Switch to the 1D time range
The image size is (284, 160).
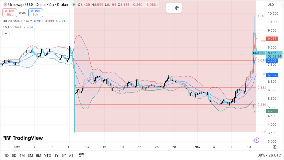6,155
